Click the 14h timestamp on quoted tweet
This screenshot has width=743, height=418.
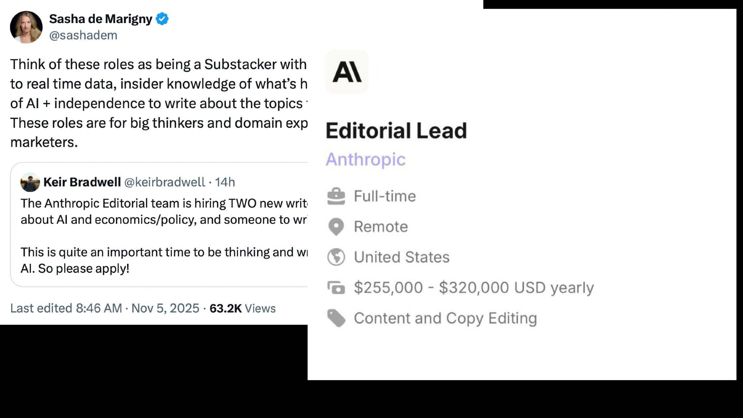pos(225,182)
